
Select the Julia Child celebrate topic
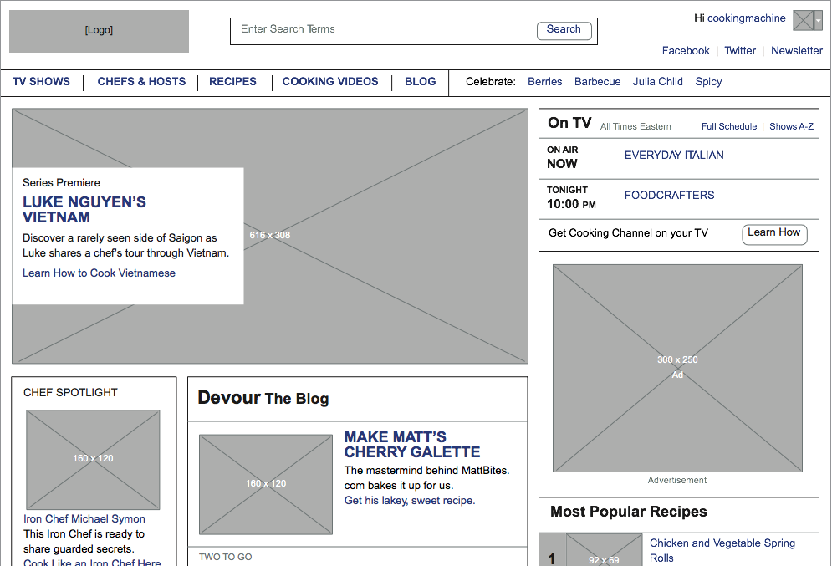[657, 82]
